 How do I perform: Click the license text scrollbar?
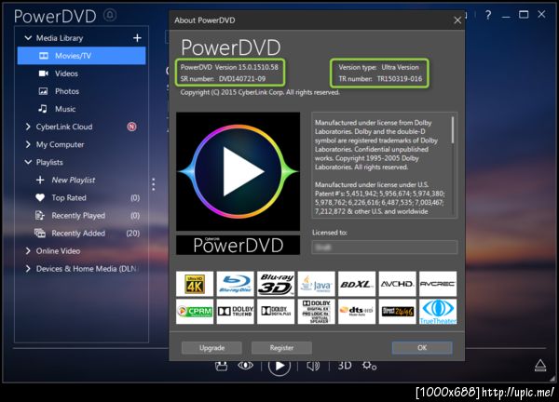[453, 129]
